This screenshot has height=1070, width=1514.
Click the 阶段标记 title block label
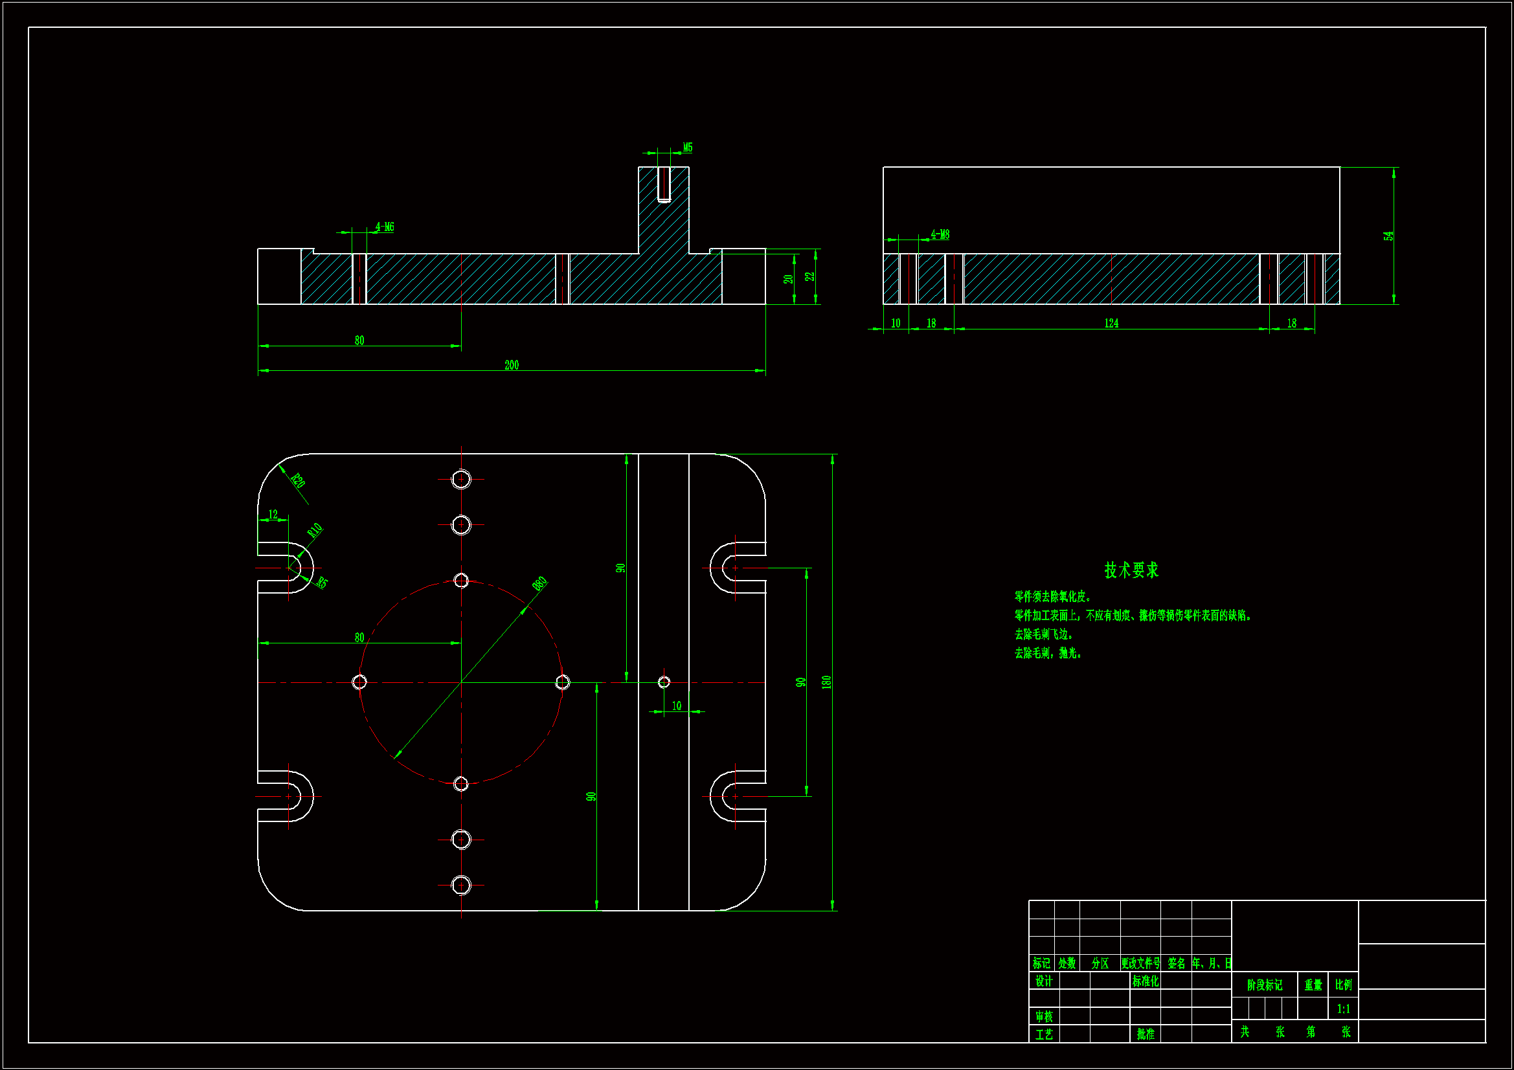[x=1264, y=985]
